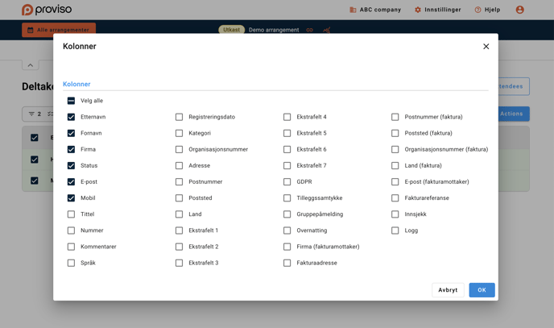Click the filter icon above the table
The image size is (554, 328).
[x=31, y=114]
